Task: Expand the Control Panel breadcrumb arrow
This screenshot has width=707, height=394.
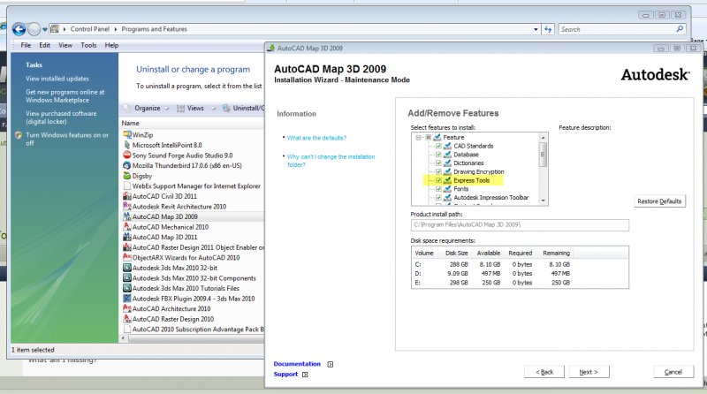Action: pyautogui.click(x=116, y=29)
